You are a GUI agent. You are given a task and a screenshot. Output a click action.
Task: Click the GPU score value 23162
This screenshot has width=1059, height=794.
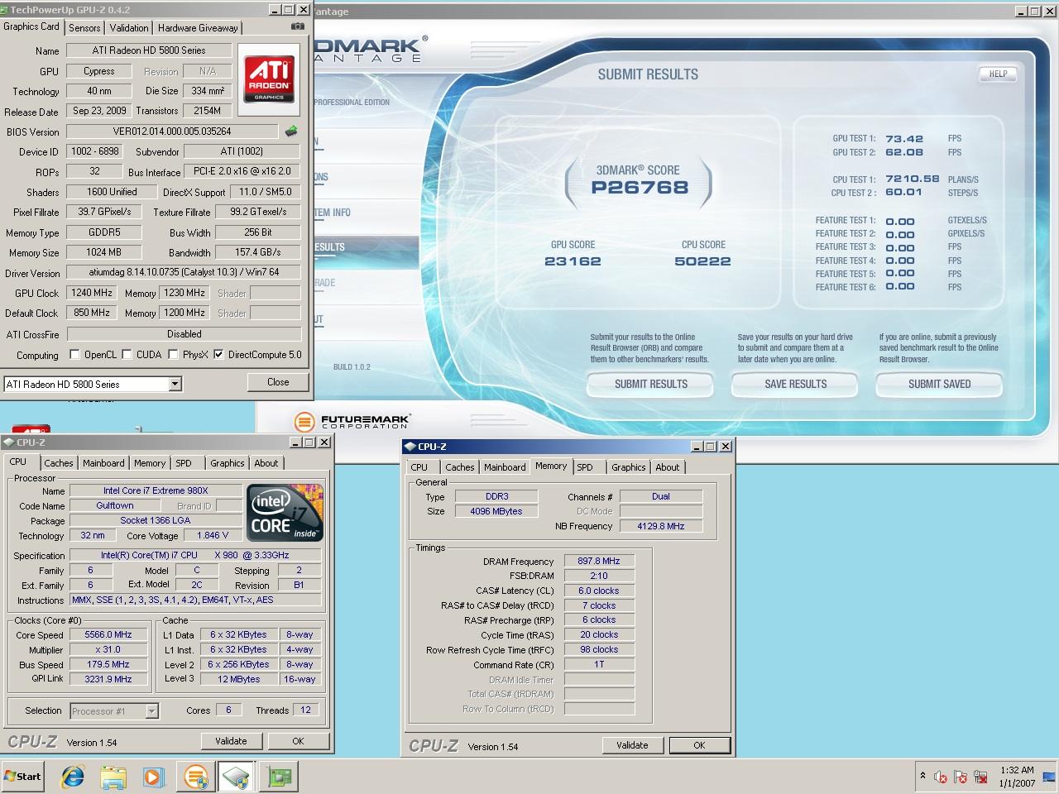(573, 261)
